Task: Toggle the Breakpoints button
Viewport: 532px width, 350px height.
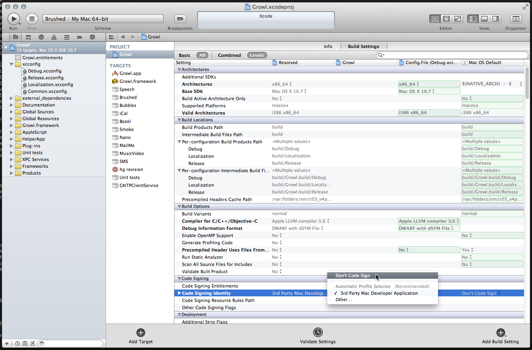Action: coord(180,19)
